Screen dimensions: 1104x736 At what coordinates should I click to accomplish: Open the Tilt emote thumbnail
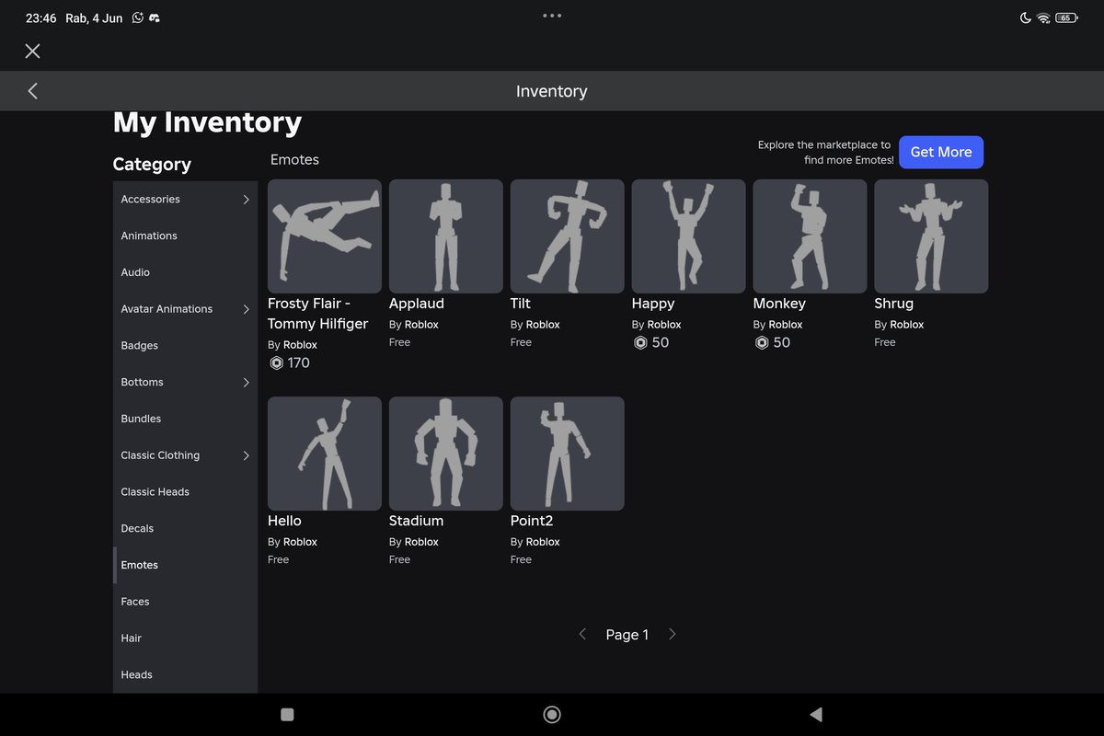pyautogui.click(x=568, y=236)
